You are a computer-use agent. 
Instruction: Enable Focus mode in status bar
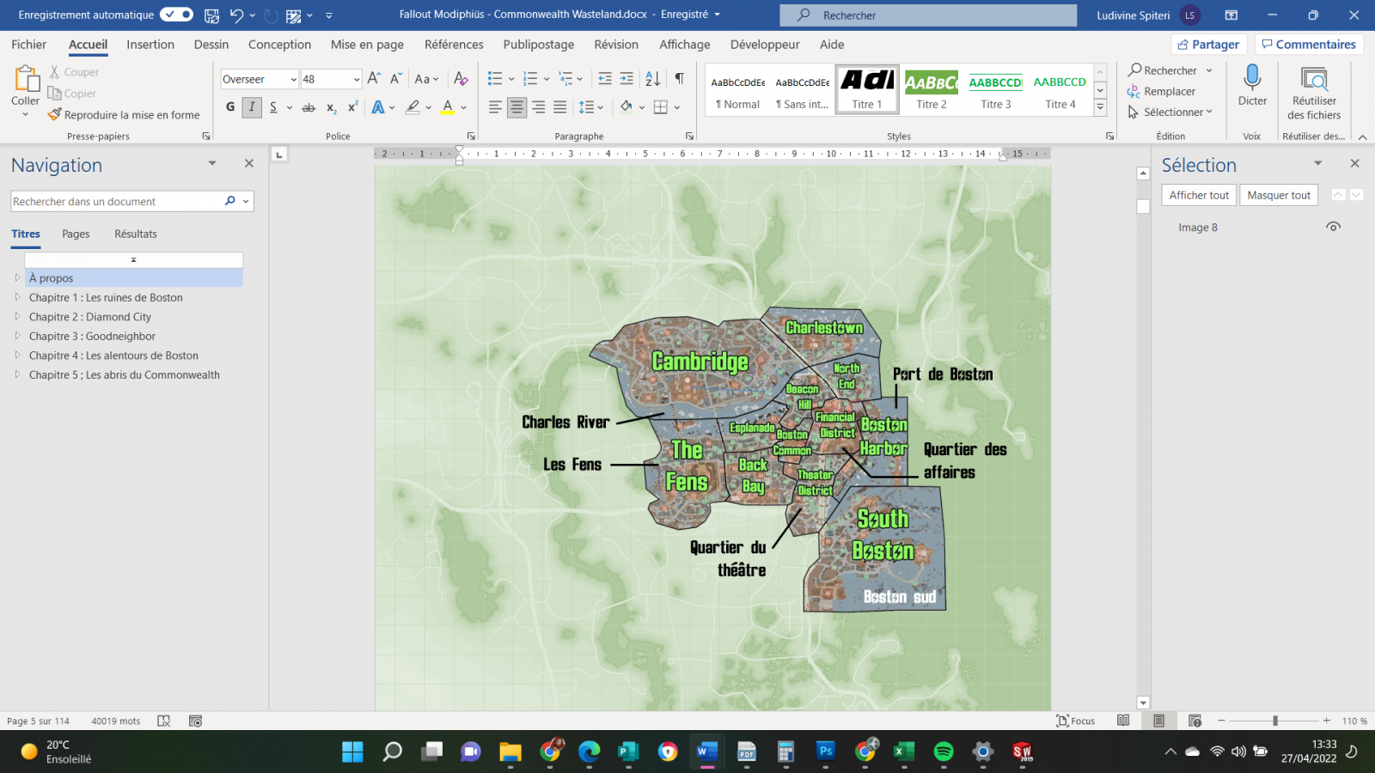click(1076, 721)
